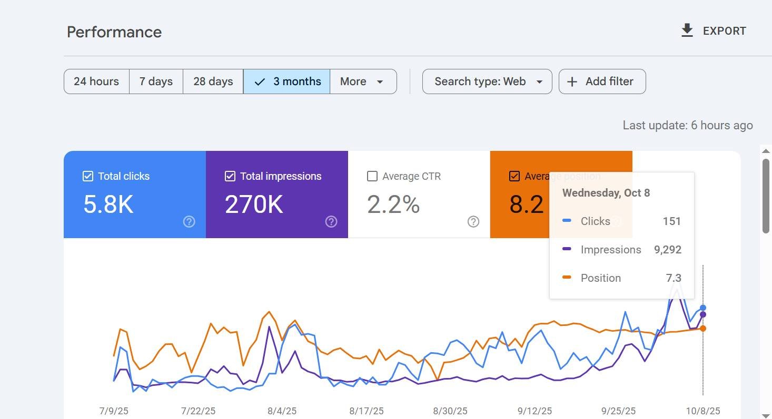Open help icon on Total impressions card
Viewport: 772px width, 419px height.
(331, 222)
